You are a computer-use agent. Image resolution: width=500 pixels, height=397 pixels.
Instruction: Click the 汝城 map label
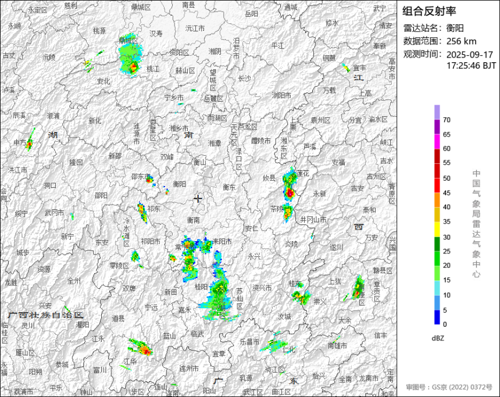284,317
